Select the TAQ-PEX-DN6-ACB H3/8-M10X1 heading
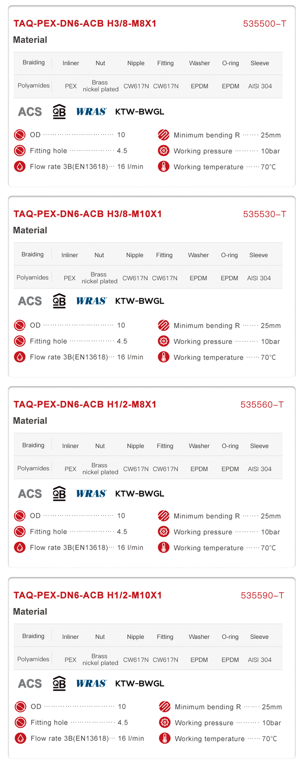Screen dimensions: 303x777 click(x=87, y=214)
